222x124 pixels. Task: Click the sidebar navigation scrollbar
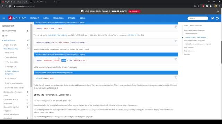click(x=31, y=55)
